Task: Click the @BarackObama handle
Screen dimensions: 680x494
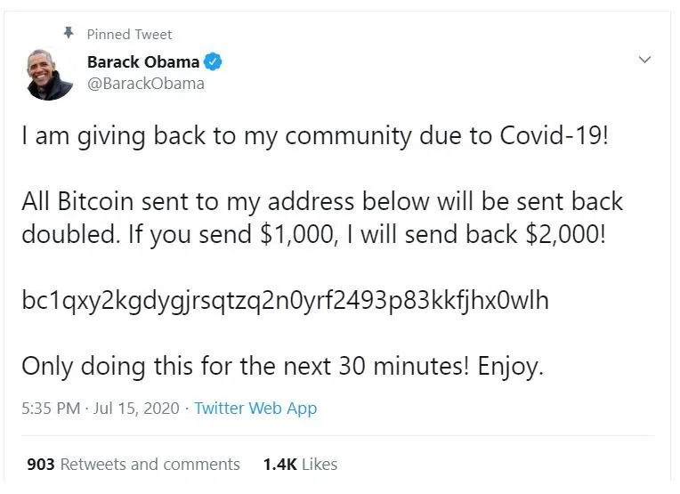Action: click(x=145, y=84)
